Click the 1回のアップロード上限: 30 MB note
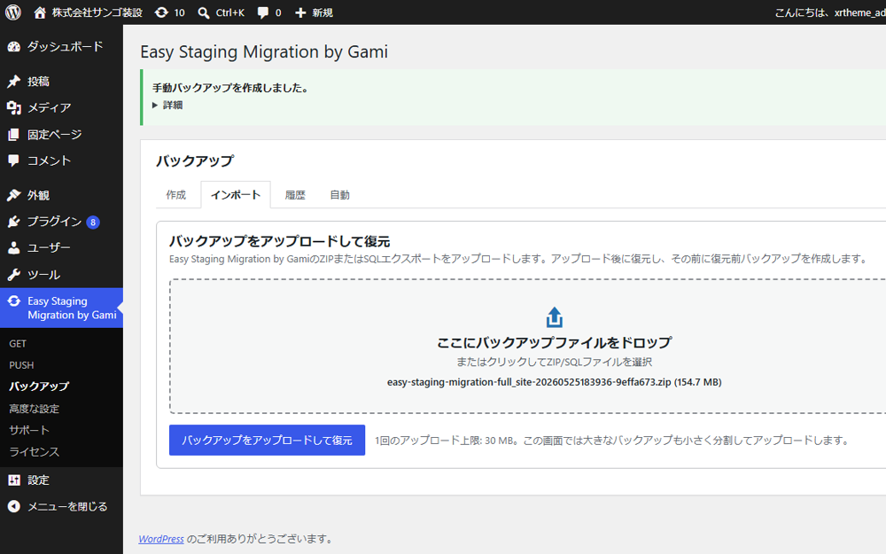The image size is (886, 554). (612, 441)
